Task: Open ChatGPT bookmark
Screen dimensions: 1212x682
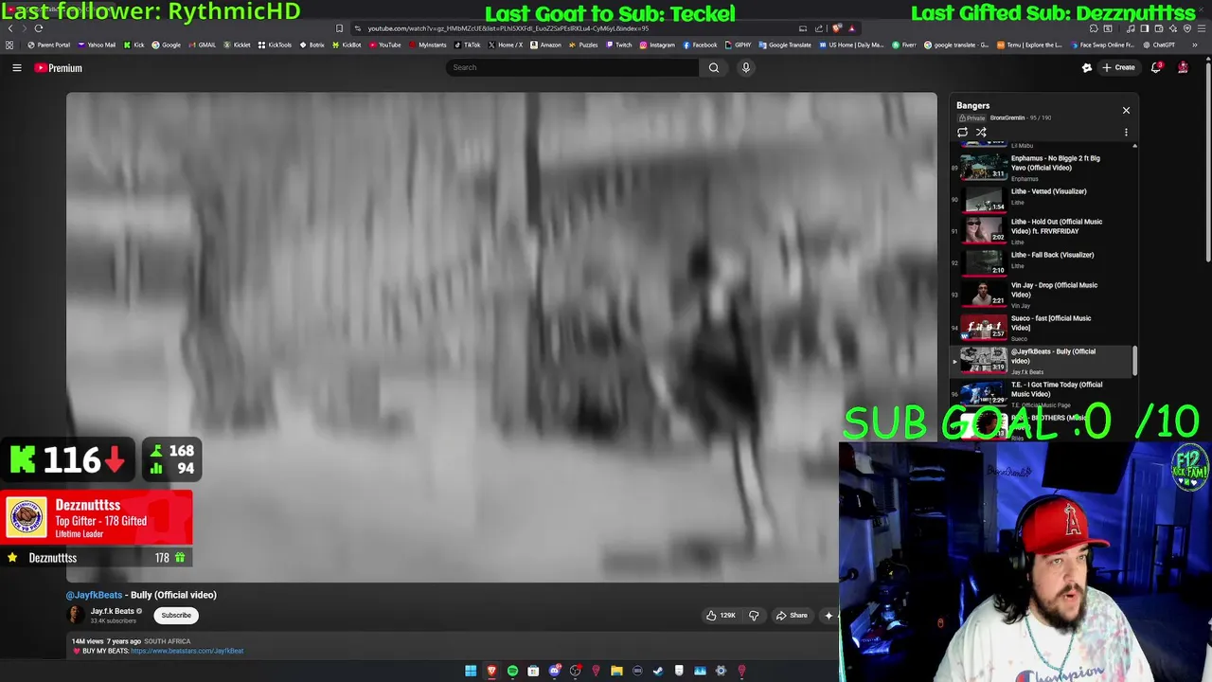Action: click(x=1159, y=45)
